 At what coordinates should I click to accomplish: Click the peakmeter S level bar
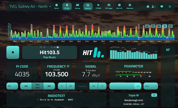point(134,71)
